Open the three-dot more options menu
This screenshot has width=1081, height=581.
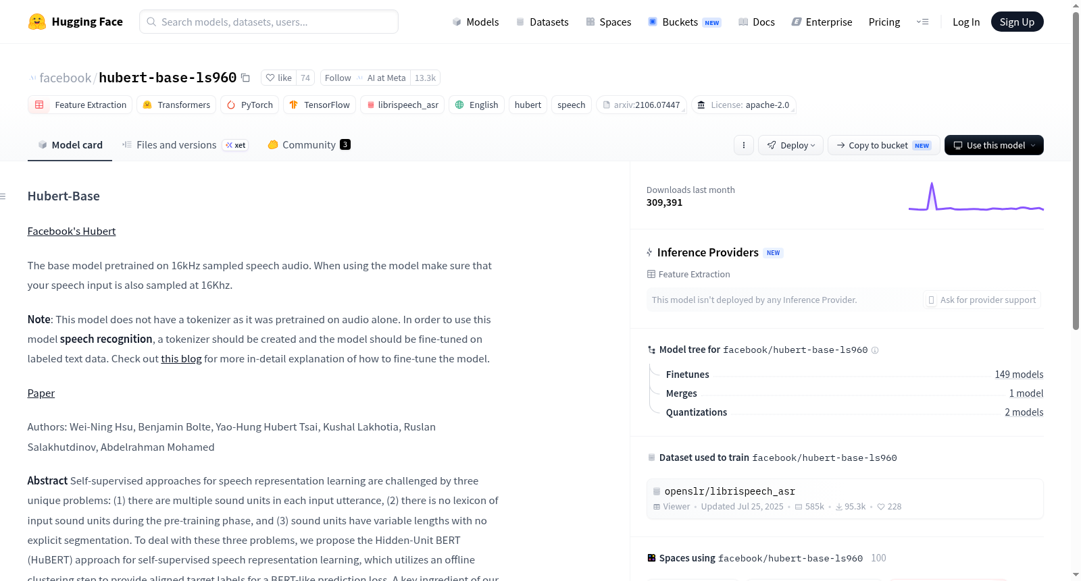pos(744,145)
